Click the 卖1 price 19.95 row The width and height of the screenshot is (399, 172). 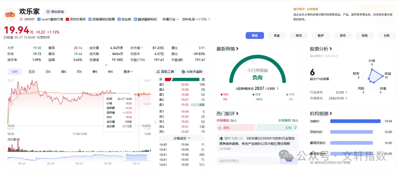pyautogui.click(x=182, y=105)
